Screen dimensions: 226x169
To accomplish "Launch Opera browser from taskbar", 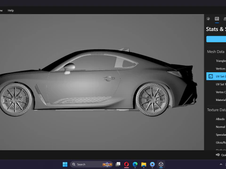I will point(127,164).
